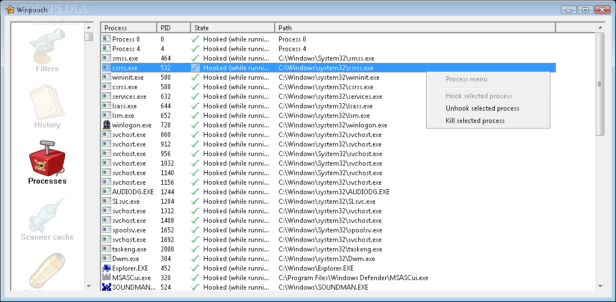This screenshot has width=616, height=302.
Task: Click path C:\Windows\System32\spoolsv.exe
Action: [x=330, y=230]
